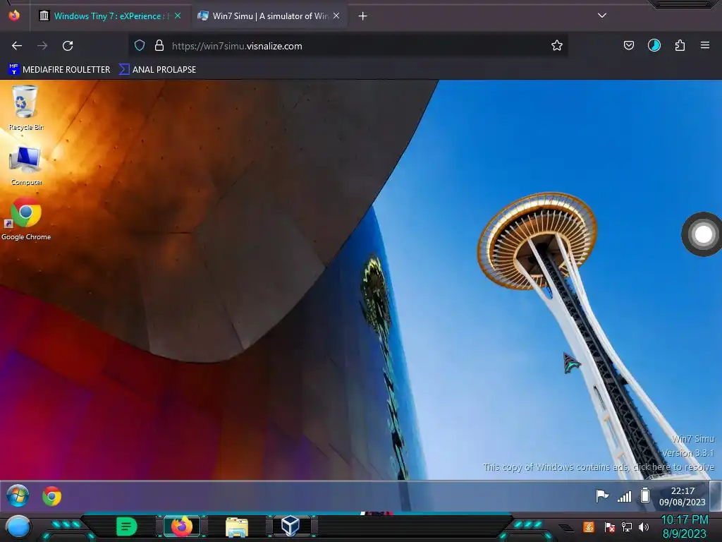The height and width of the screenshot is (542, 722).
Task: Open the host network tray icon
Action: [x=627, y=527]
